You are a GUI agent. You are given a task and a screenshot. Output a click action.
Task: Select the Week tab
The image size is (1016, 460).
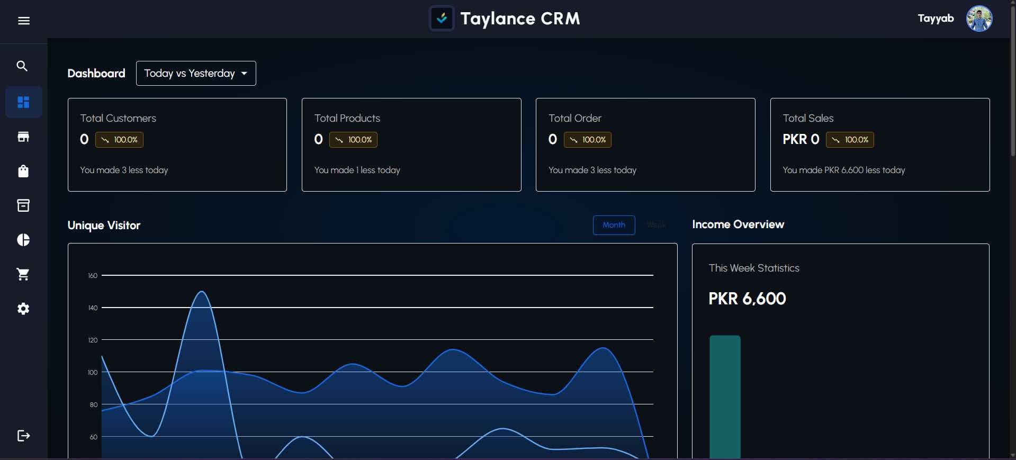click(x=656, y=225)
